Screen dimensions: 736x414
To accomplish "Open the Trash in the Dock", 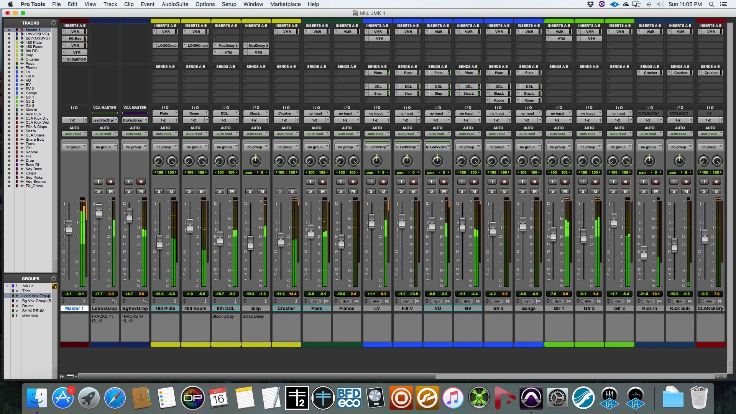I will point(699,398).
